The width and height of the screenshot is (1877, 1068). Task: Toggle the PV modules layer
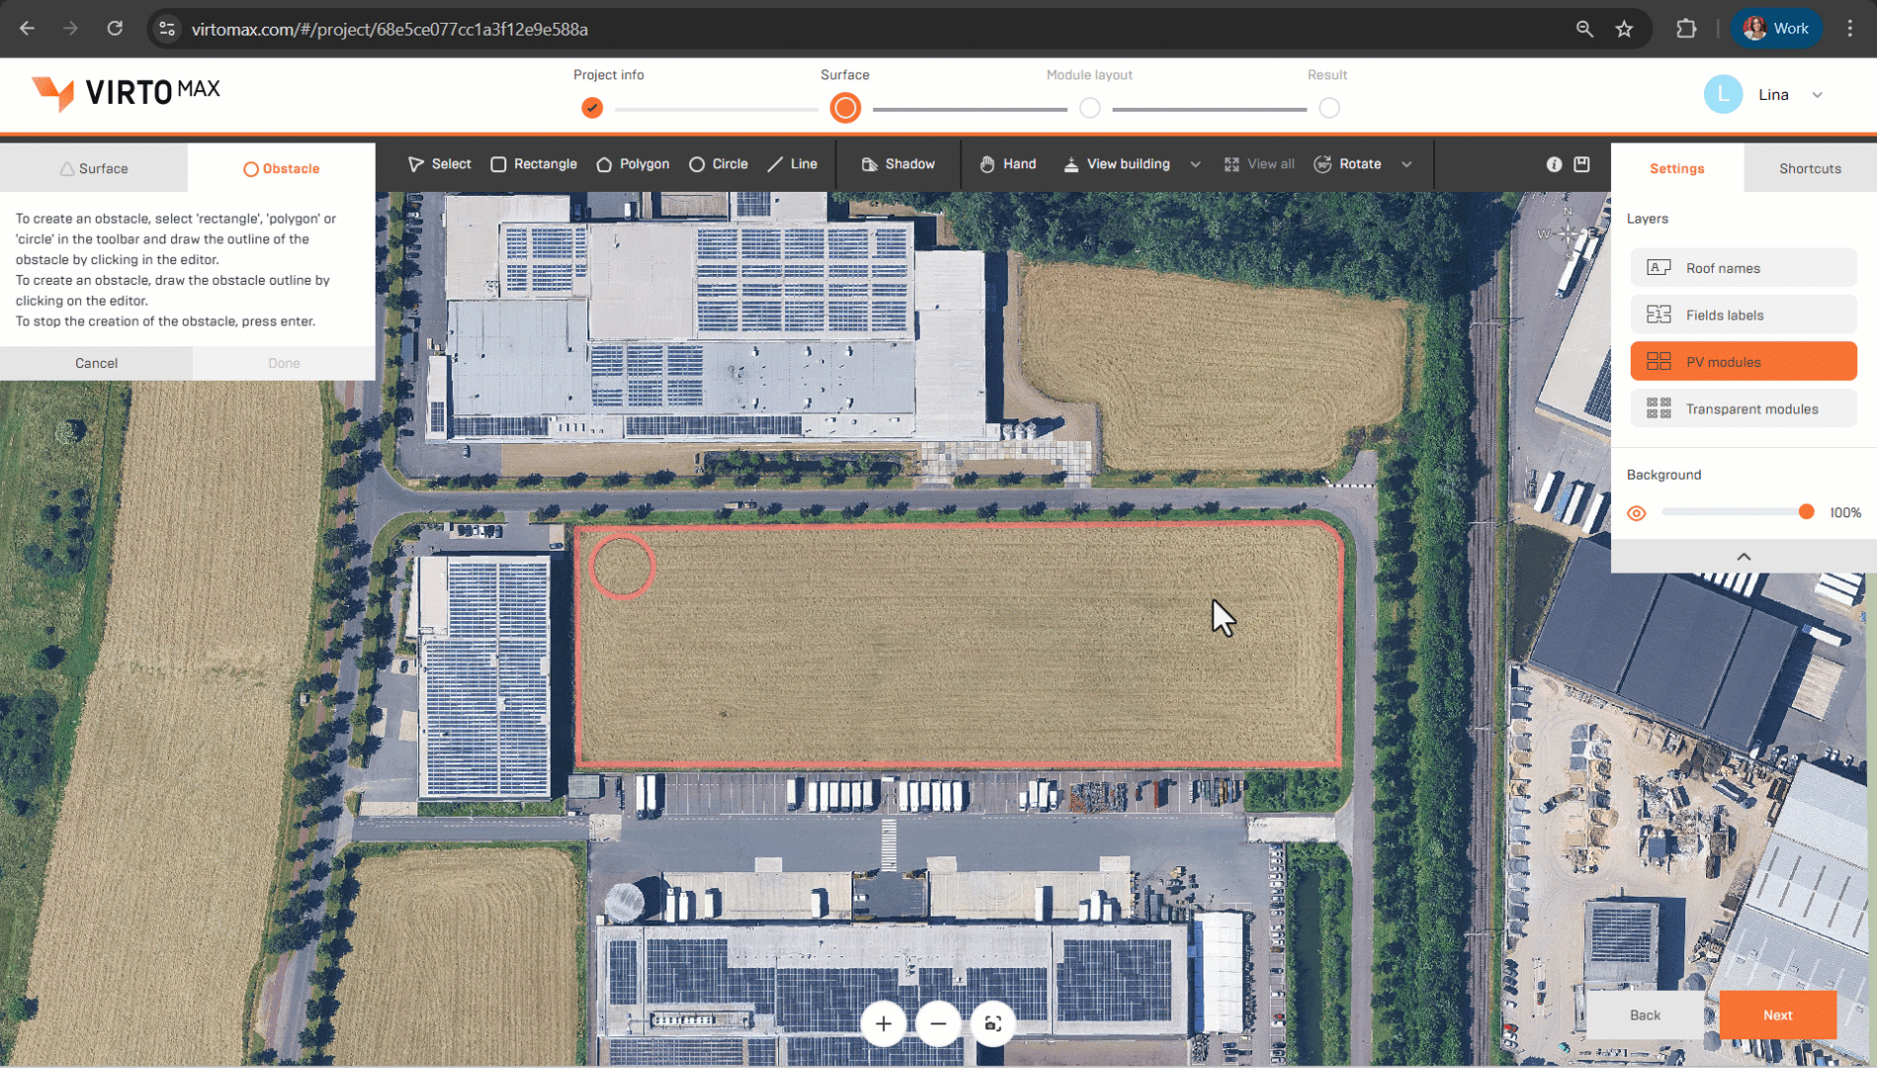(x=1743, y=362)
